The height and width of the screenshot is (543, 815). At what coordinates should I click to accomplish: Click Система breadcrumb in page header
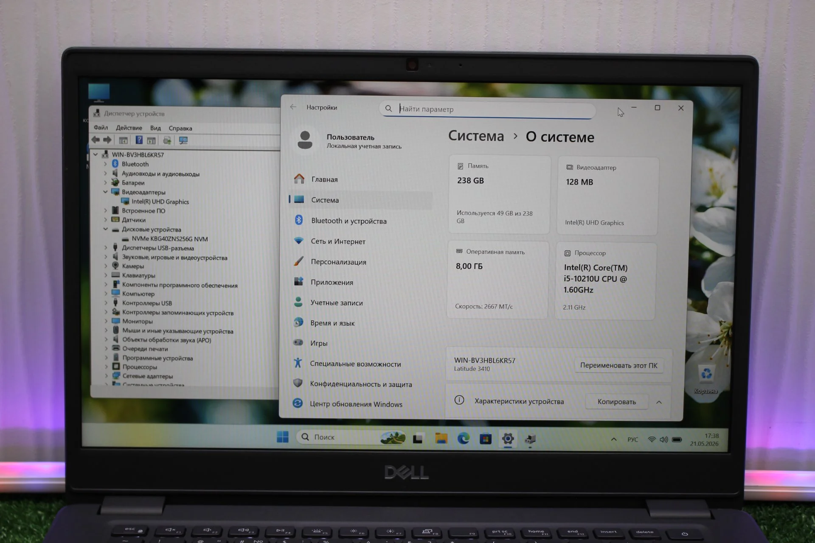pyautogui.click(x=476, y=136)
